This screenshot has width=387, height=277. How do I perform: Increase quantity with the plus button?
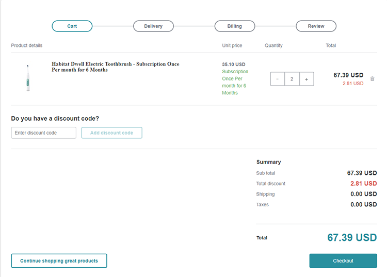click(307, 79)
